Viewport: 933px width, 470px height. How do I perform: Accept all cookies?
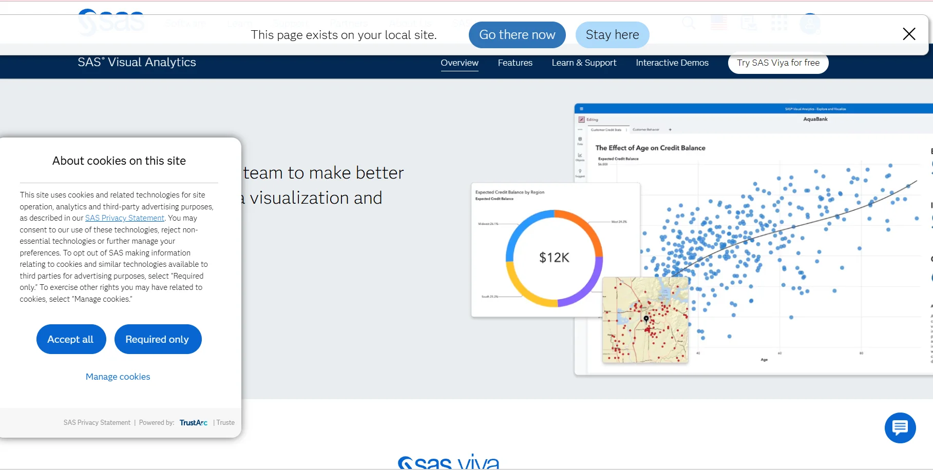71,339
